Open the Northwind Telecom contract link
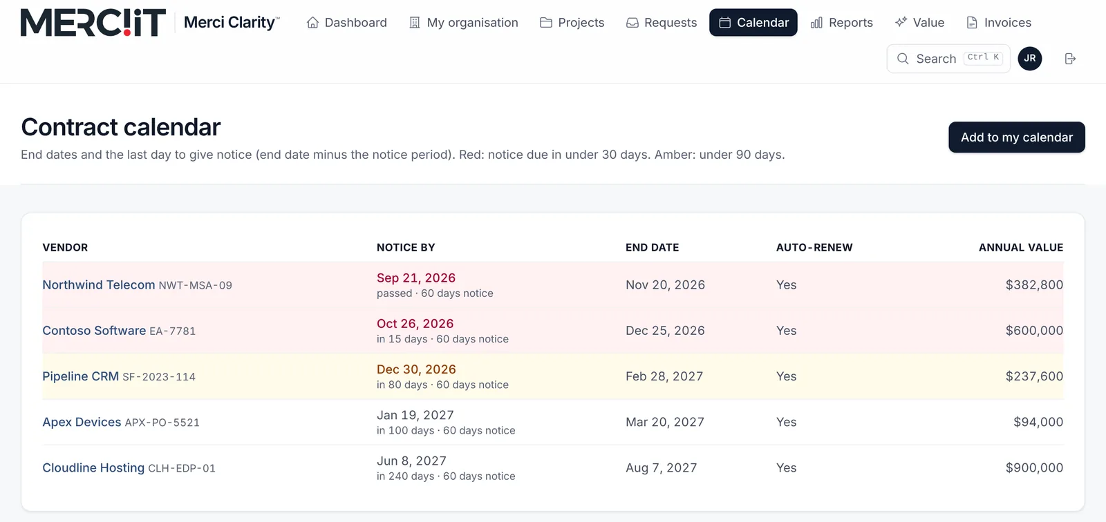 (99, 285)
